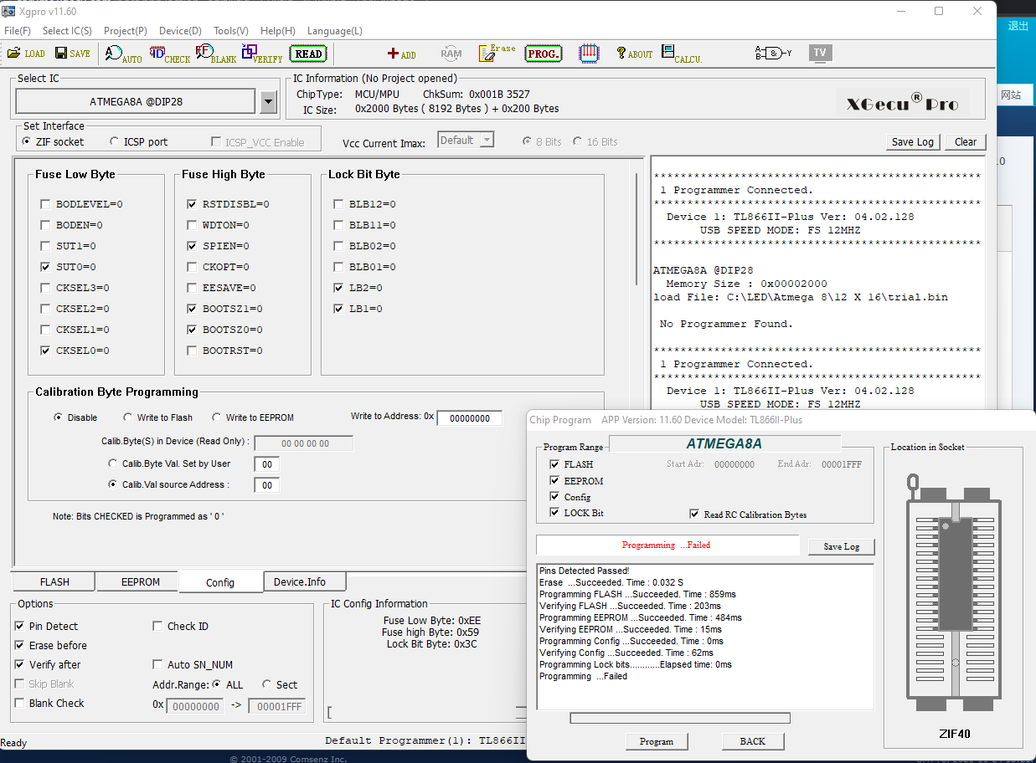1036x763 pixels.
Task: Open the Select IC dropdown arrow
Action: click(268, 102)
